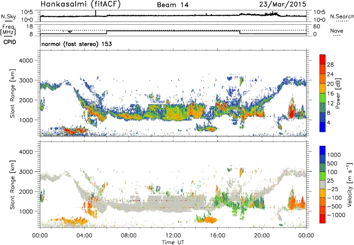Screen dimensions: 354x245
Task: Click the 'N.Search' legend label
Action: (x=342, y=16)
